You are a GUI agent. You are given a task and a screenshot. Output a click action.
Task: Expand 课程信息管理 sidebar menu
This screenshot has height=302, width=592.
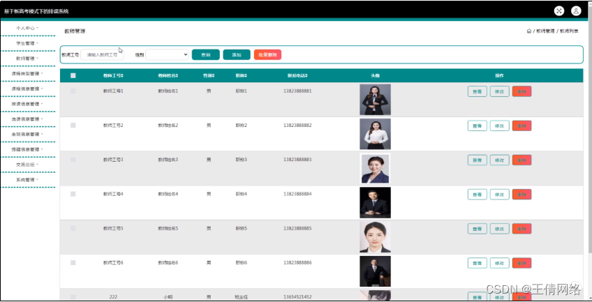click(27, 89)
